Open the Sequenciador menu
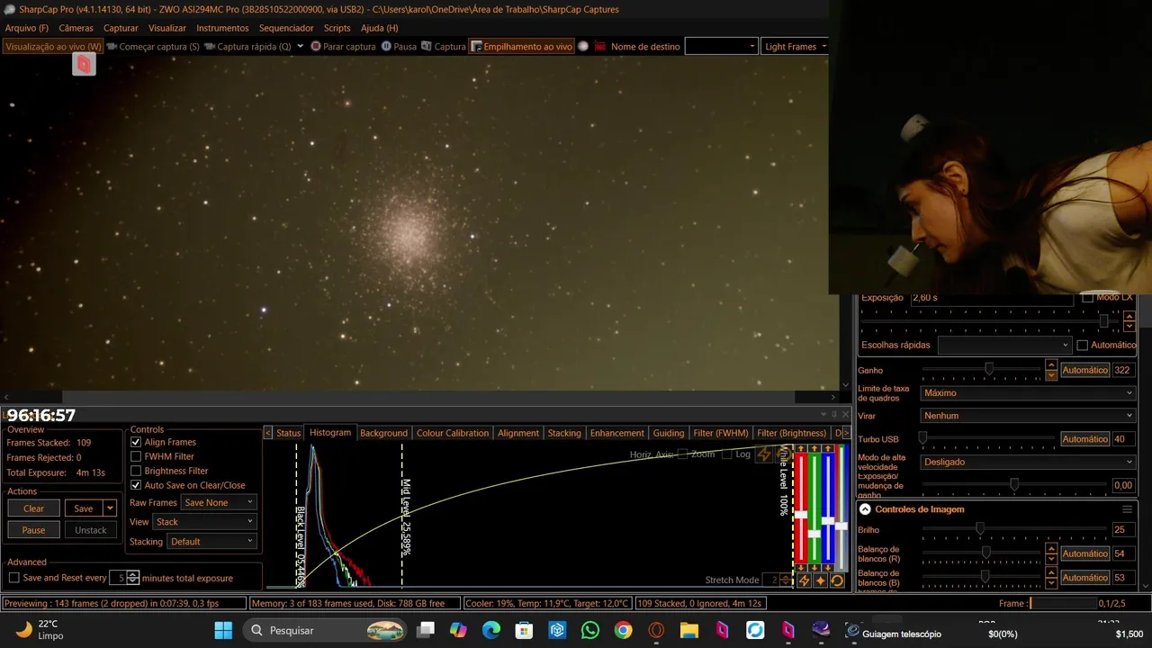Screen dimensions: 1152x648 (x=286, y=28)
